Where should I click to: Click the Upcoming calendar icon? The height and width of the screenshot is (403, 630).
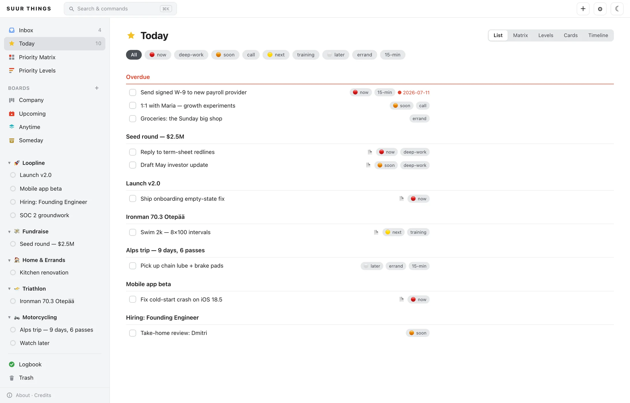[12, 113]
